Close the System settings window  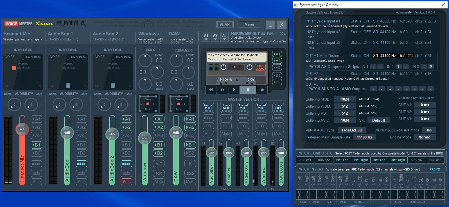tap(443, 5)
